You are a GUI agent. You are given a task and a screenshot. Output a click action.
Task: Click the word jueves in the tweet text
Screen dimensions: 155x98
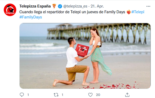tap(93, 12)
